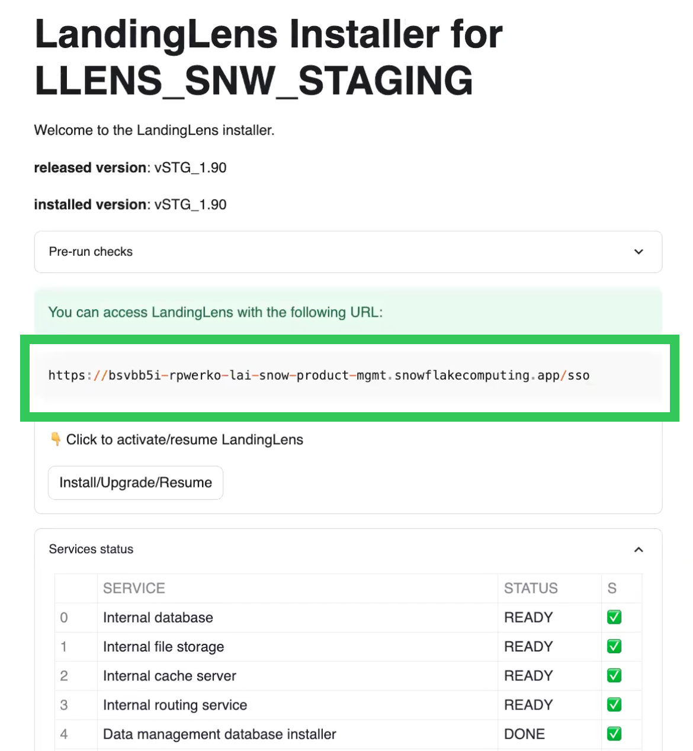The width and height of the screenshot is (693, 751).
Task: Click the Internal cache server checkmark icon
Action: click(614, 676)
